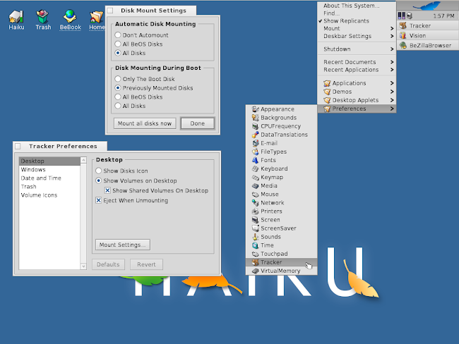Image resolution: width=459 pixels, height=344 pixels.
Task: Expand the Desktop Applets submenu
Action: pos(357,100)
